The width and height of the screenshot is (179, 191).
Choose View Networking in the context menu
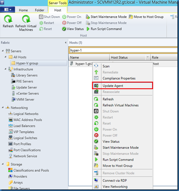pos(122,186)
